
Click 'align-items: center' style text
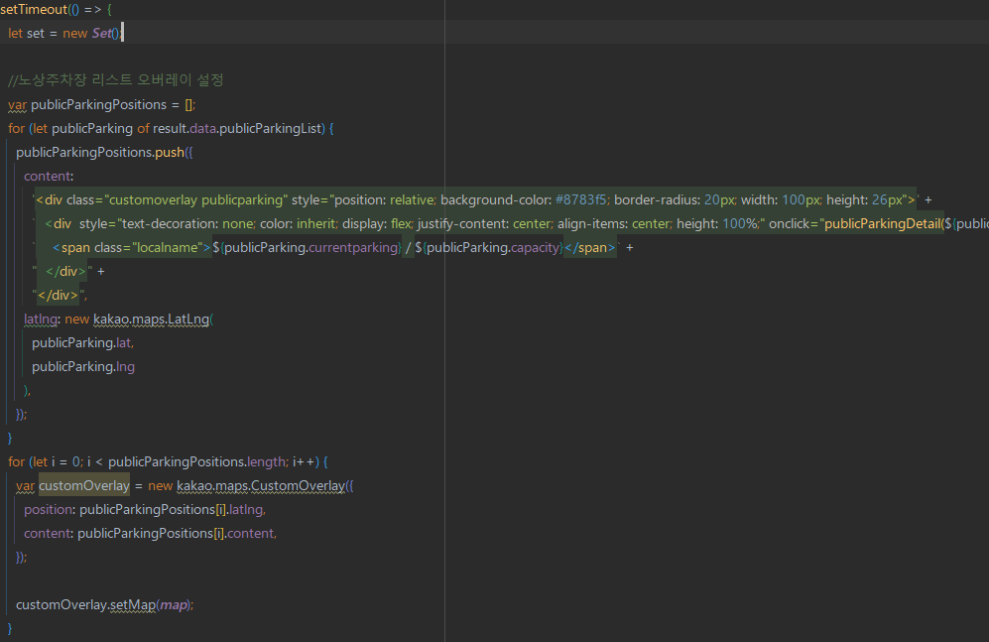pyautogui.click(x=614, y=224)
